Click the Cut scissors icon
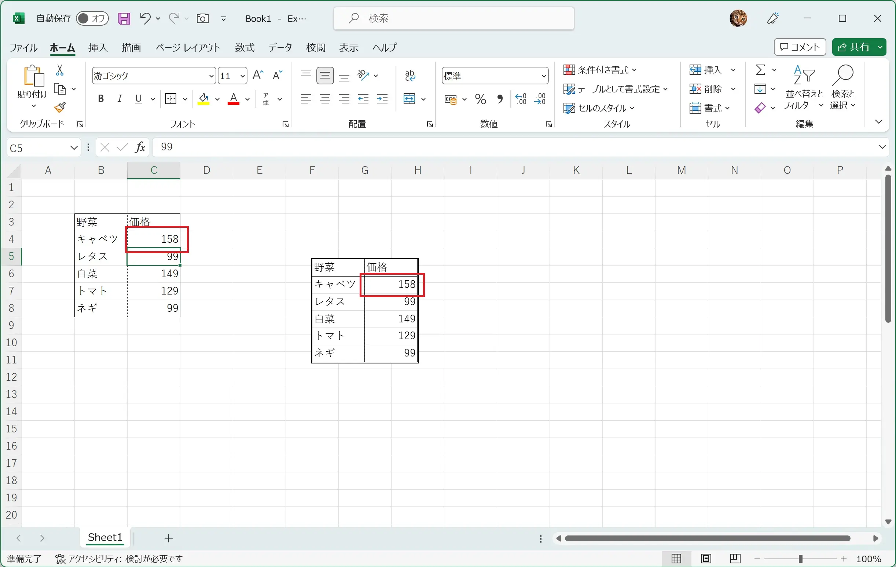 [x=59, y=70]
